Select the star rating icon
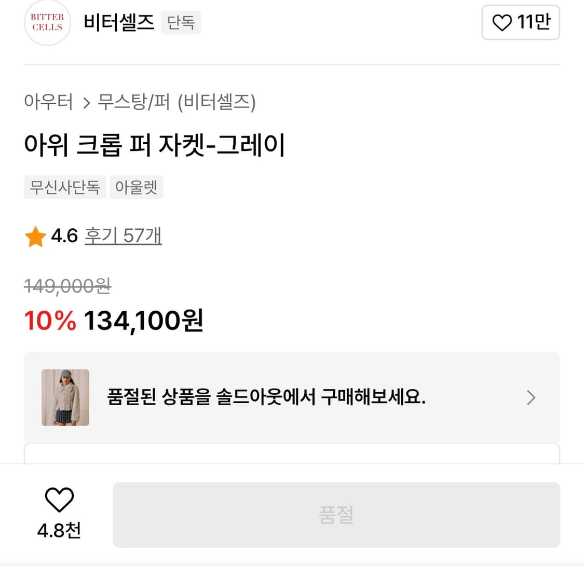The width and height of the screenshot is (584, 567). point(35,236)
